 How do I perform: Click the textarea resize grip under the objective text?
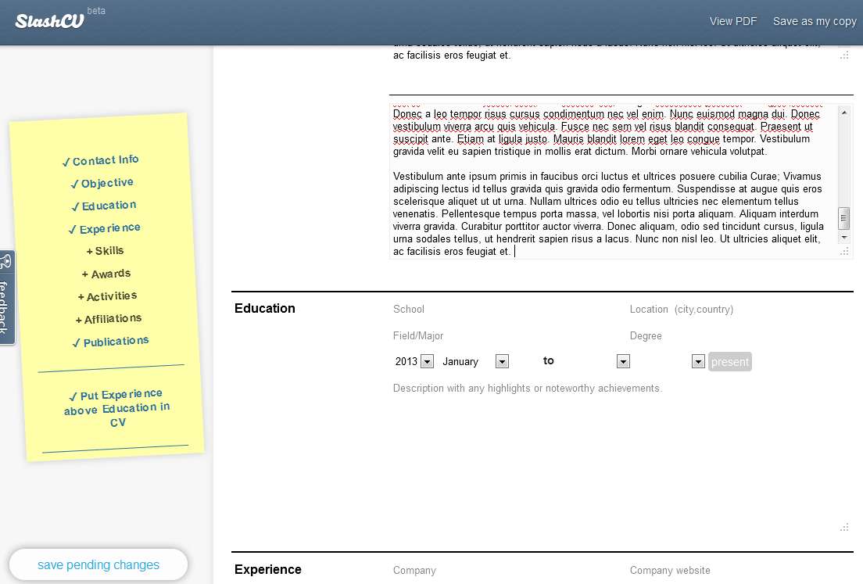(x=844, y=252)
